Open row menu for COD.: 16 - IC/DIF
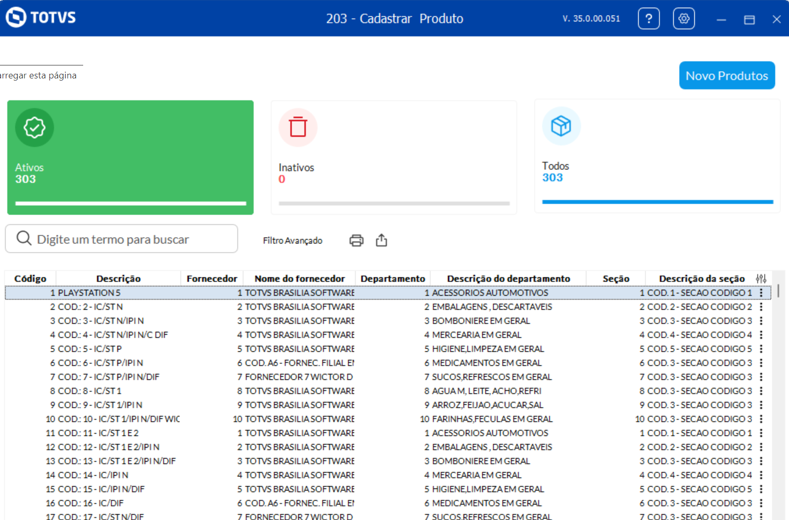This screenshot has width=789, height=520. point(761,503)
